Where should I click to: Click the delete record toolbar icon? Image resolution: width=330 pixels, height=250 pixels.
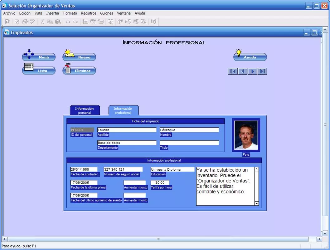click(101, 22)
